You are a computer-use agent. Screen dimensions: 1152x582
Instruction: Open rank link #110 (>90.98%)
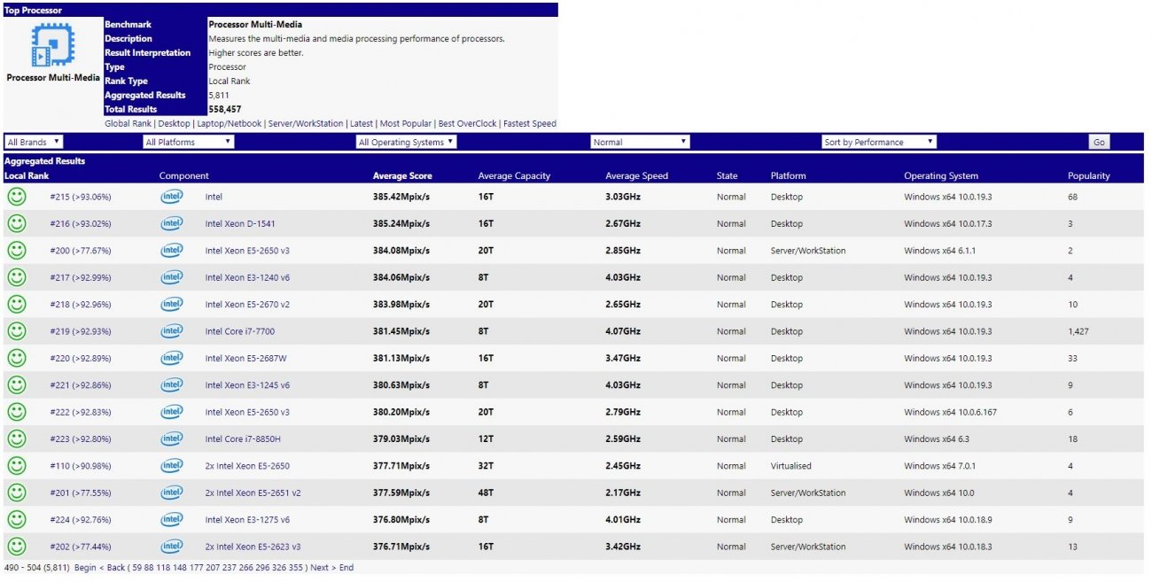(81, 466)
